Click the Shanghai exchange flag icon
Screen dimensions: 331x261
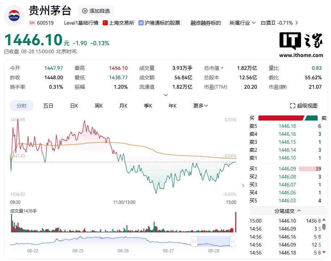[x=105, y=23]
